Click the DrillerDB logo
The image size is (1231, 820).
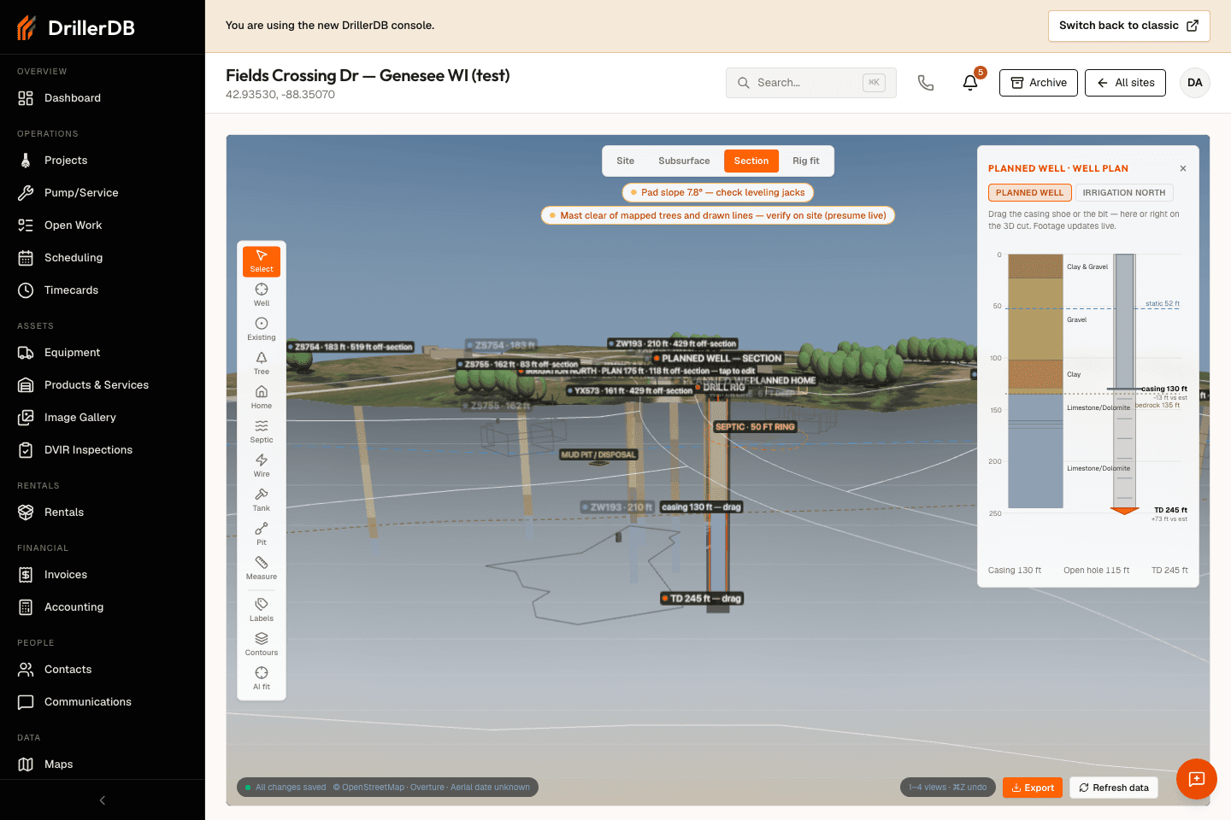(x=76, y=28)
